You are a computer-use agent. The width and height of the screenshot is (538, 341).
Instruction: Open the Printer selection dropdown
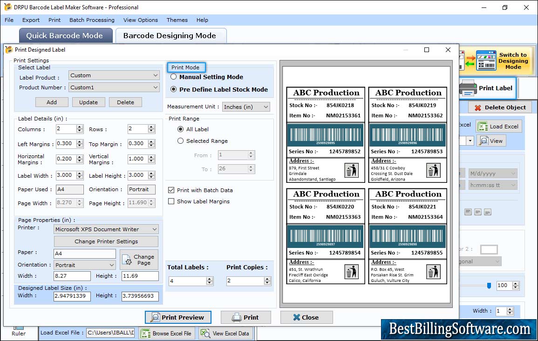[106, 229]
